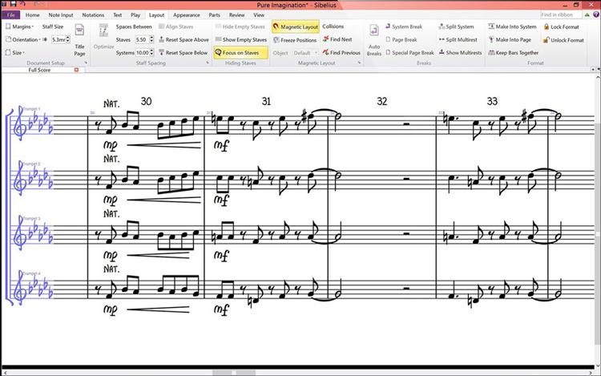
Task: Open the Appearance ribbon tab
Action: [186, 14]
